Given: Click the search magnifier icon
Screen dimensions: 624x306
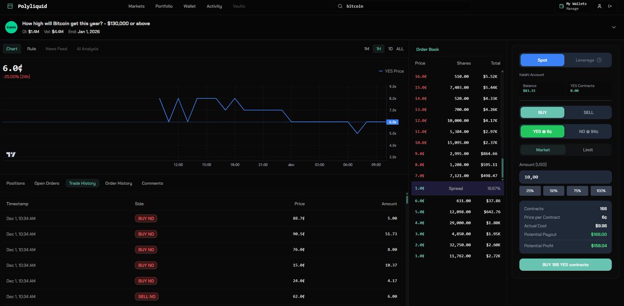Looking at the screenshot, I should point(340,6).
